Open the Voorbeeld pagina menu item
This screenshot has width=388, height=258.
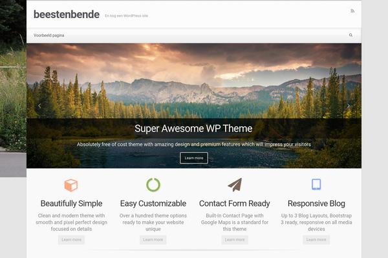(x=48, y=35)
